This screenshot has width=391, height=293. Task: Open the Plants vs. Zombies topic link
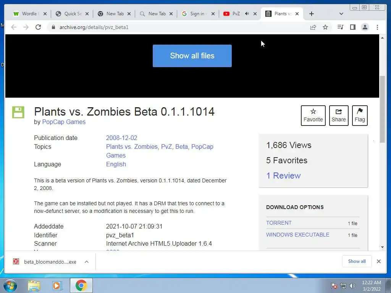(132, 146)
